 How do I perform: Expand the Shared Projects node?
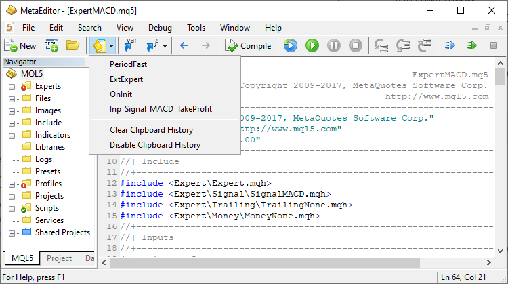pyautogui.click(x=12, y=233)
